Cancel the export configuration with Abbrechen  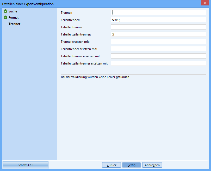click(152, 165)
